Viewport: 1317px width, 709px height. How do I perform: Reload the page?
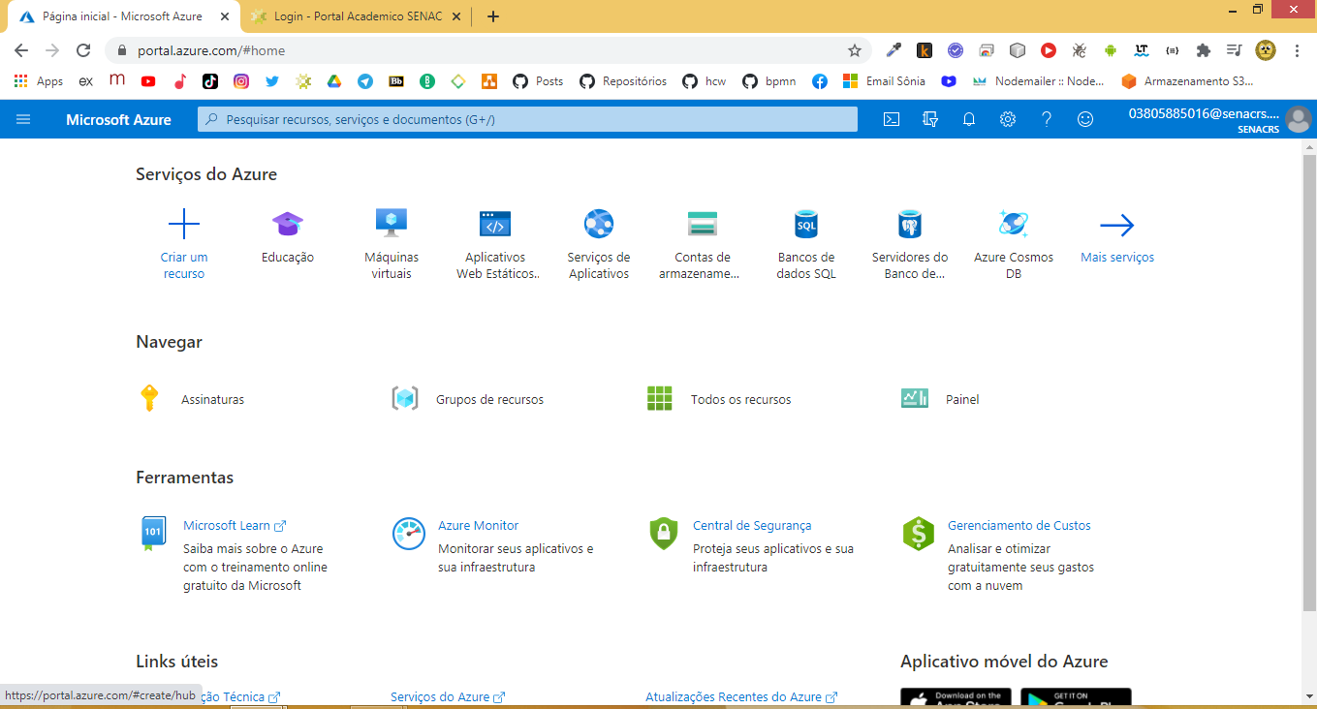click(x=83, y=50)
